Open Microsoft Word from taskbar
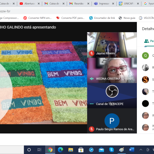Image resolution: width=154 pixels, height=154 pixels. click(132, 150)
